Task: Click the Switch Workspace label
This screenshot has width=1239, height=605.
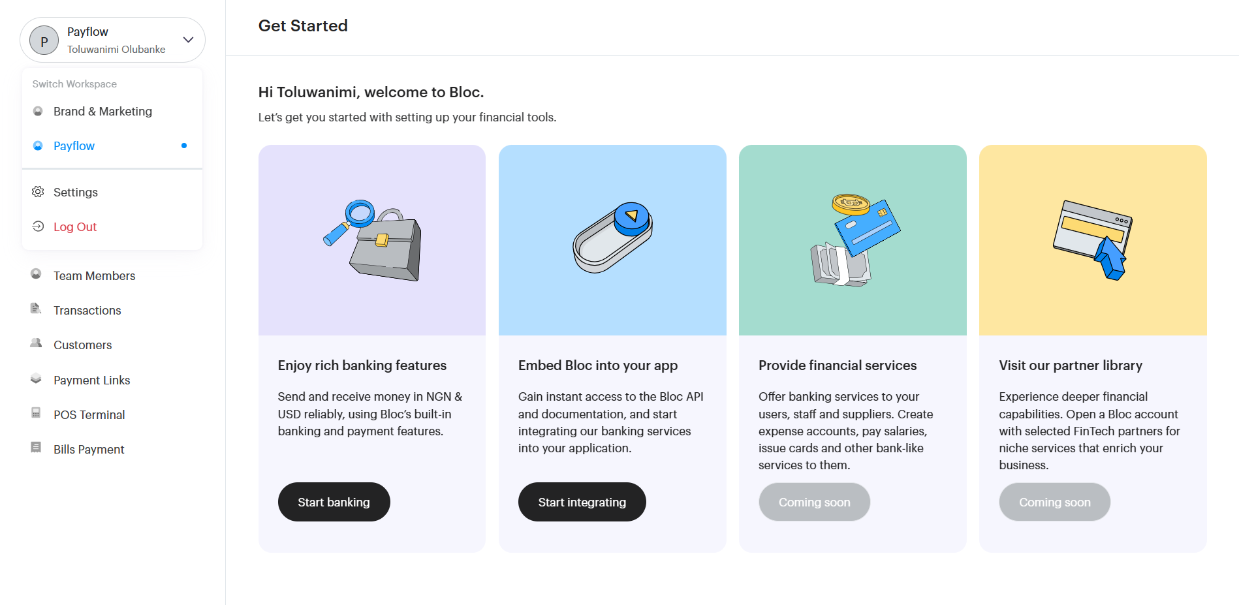Action: tap(74, 84)
